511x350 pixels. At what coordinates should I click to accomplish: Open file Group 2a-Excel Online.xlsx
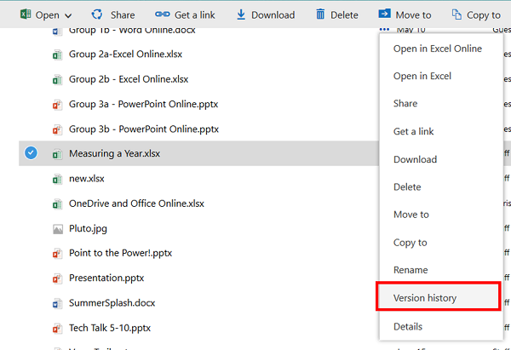click(125, 55)
